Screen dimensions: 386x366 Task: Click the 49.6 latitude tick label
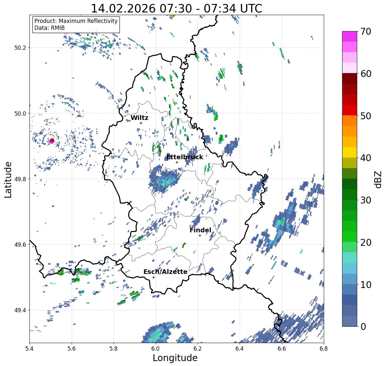[20, 244]
